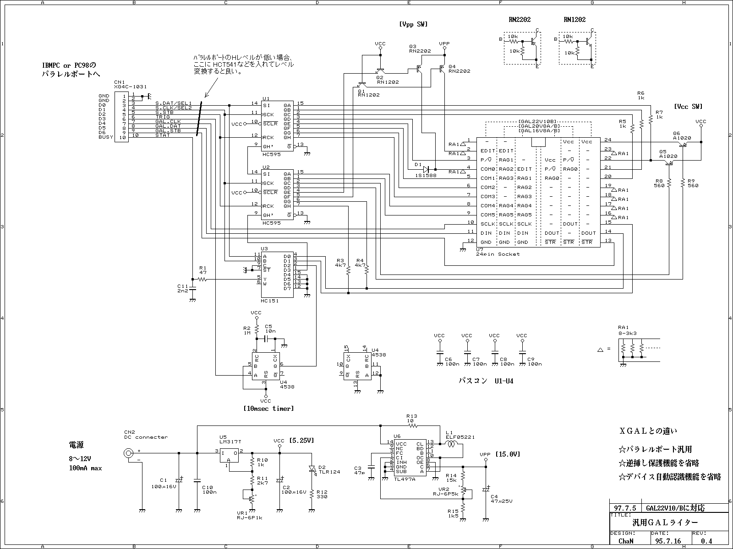Click the ChaN designer name in title block
733x549 pixels.
pos(625,541)
